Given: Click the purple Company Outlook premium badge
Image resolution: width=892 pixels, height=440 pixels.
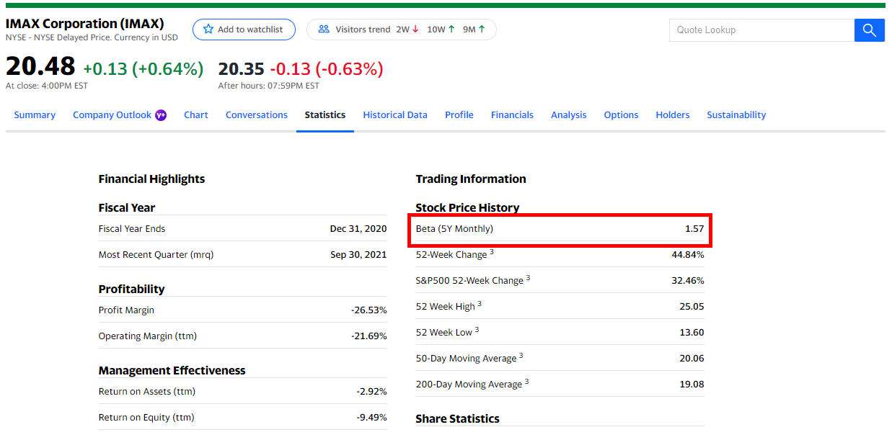Looking at the screenshot, I should pyautogui.click(x=161, y=115).
